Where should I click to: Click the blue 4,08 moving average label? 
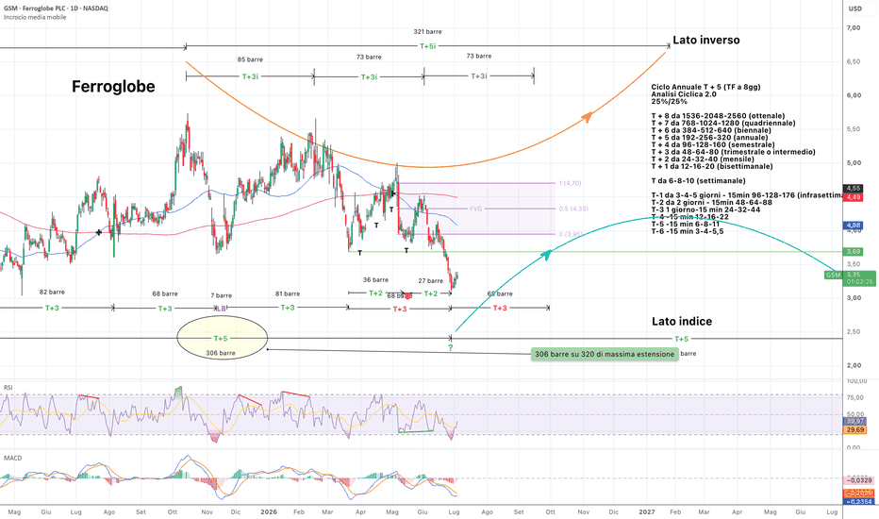pyautogui.click(x=854, y=226)
